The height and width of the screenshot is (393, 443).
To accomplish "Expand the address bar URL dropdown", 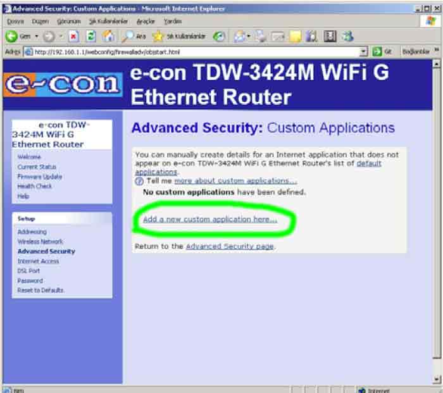I will point(364,52).
